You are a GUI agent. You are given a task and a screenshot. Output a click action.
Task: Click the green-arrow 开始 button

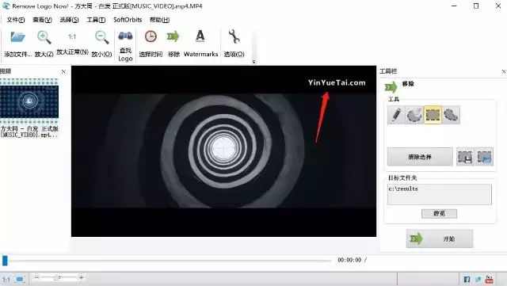[440, 238]
